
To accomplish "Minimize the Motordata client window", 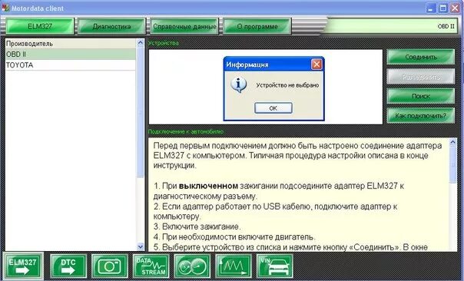I will point(431,8).
